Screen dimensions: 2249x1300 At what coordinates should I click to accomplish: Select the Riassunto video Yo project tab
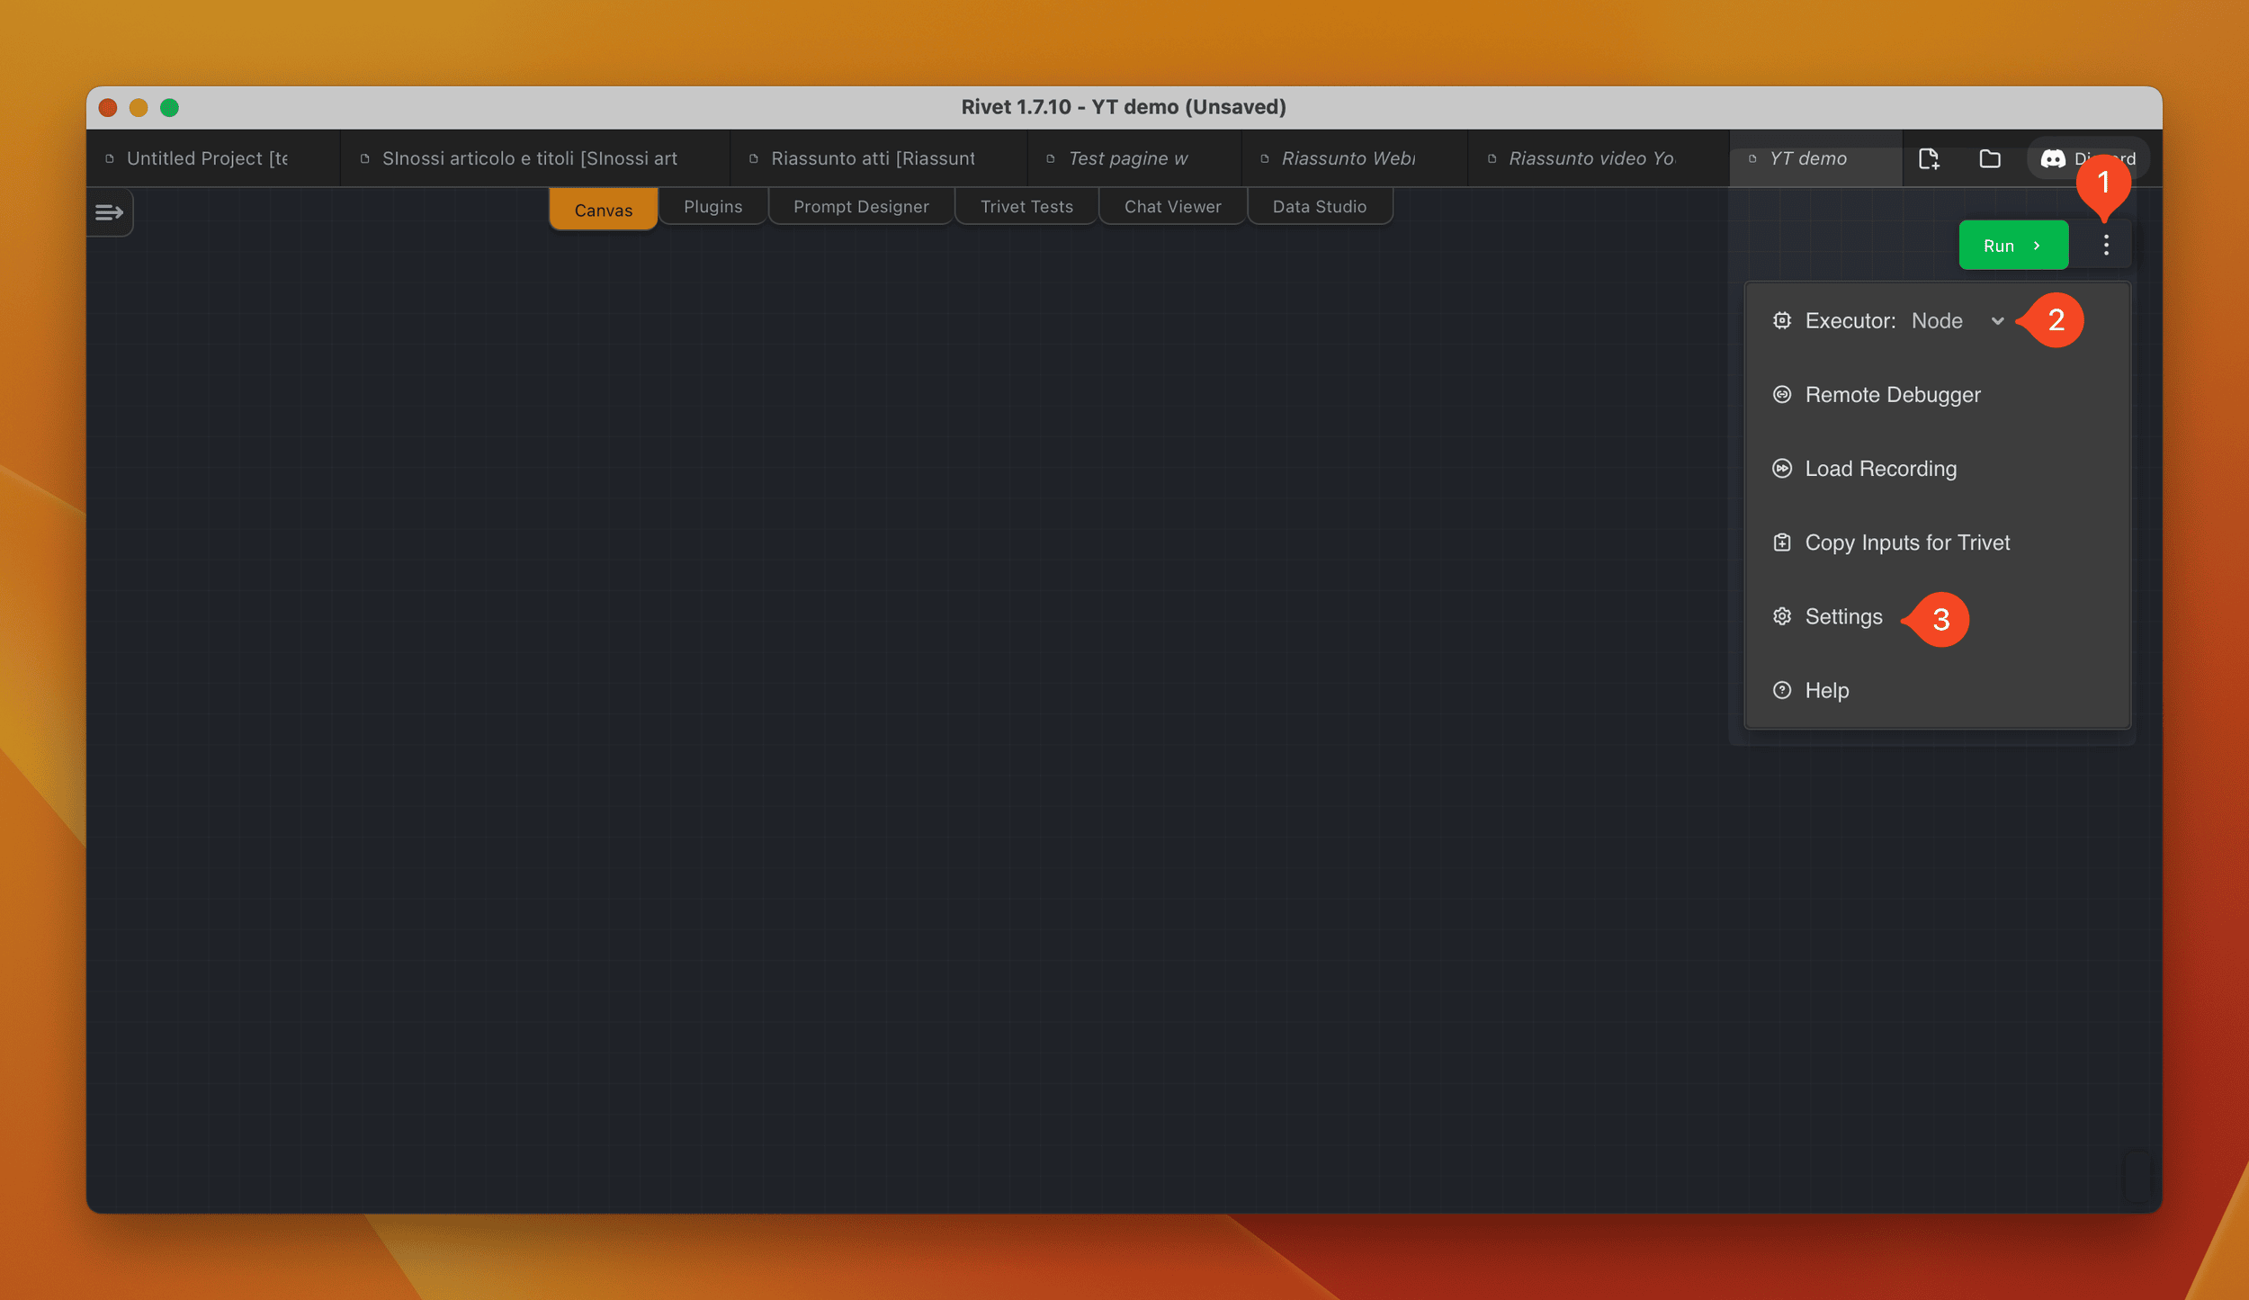(1598, 158)
